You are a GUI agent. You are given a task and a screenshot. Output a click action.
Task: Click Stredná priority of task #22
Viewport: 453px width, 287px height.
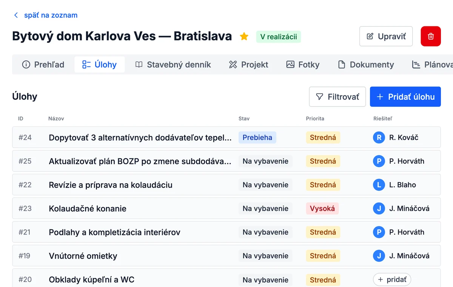pos(323,185)
